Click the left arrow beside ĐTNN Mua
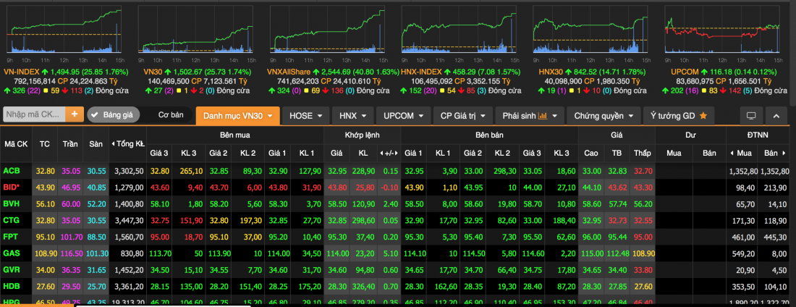796x307 pixels. coord(732,153)
